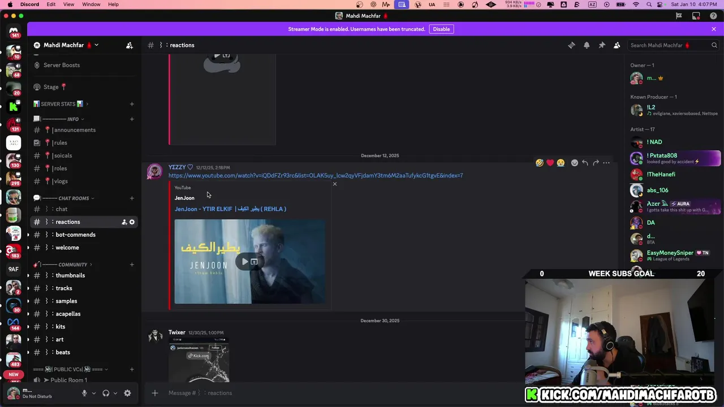Toggle headphones deafen in user panel

click(x=106, y=393)
